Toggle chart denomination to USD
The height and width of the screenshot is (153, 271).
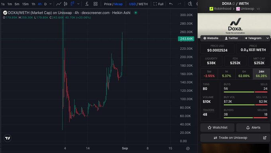pos(132,4)
